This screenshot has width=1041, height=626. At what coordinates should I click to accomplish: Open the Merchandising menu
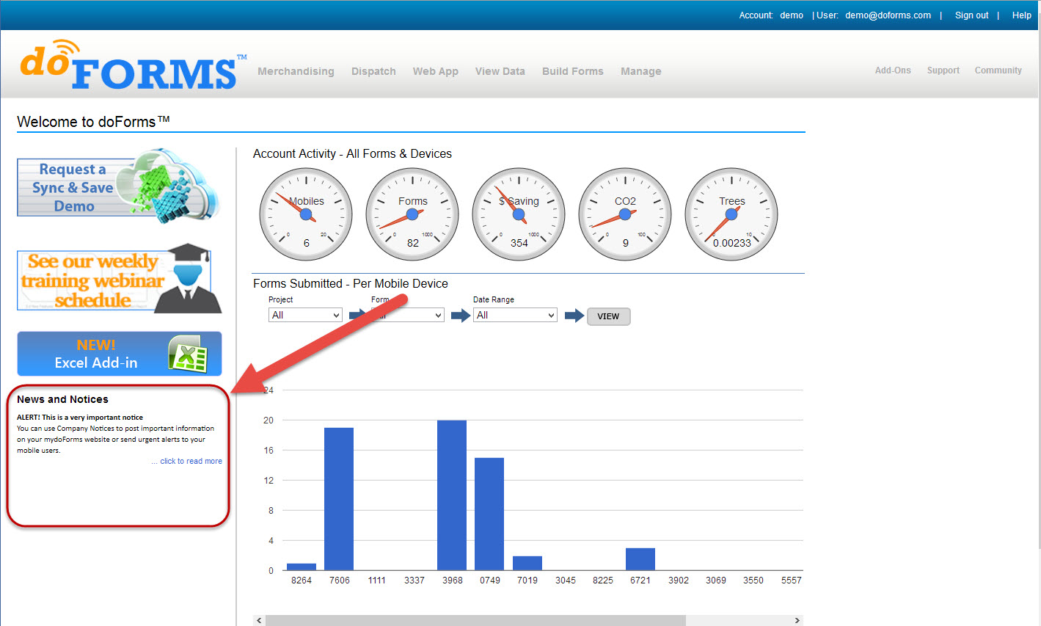tap(296, 71)
